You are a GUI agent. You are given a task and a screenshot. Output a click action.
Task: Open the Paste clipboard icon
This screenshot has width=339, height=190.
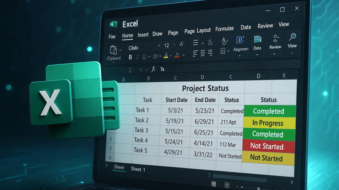click(114, 49)
